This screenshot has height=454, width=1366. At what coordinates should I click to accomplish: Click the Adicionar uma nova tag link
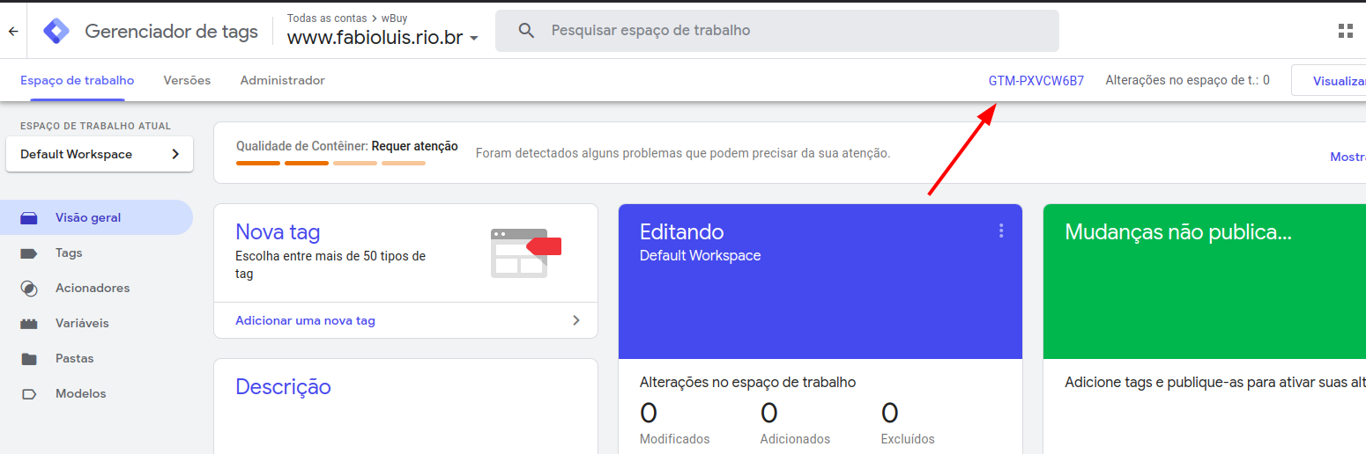(305, 320)
